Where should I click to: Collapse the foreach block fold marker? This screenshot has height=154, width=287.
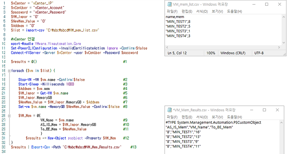pyautogui.click(x=9, y=71)
